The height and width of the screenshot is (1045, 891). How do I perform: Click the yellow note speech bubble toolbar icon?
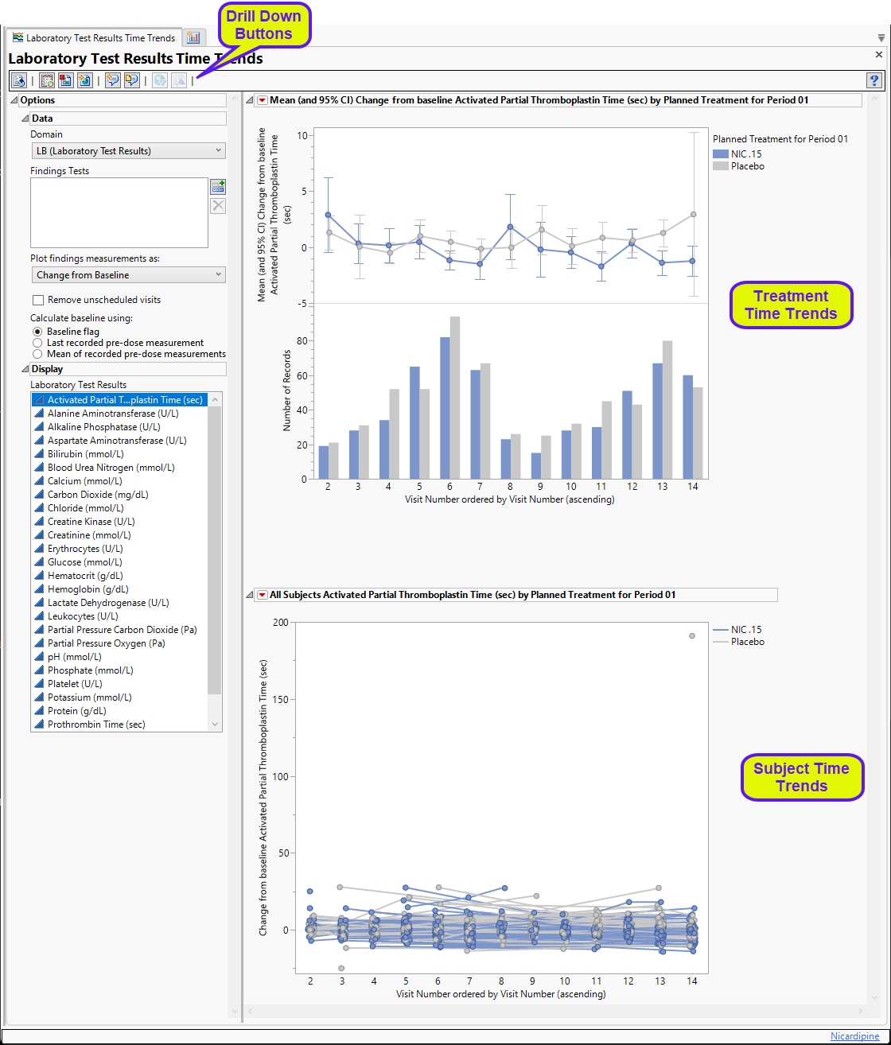(x=131, y=80)
